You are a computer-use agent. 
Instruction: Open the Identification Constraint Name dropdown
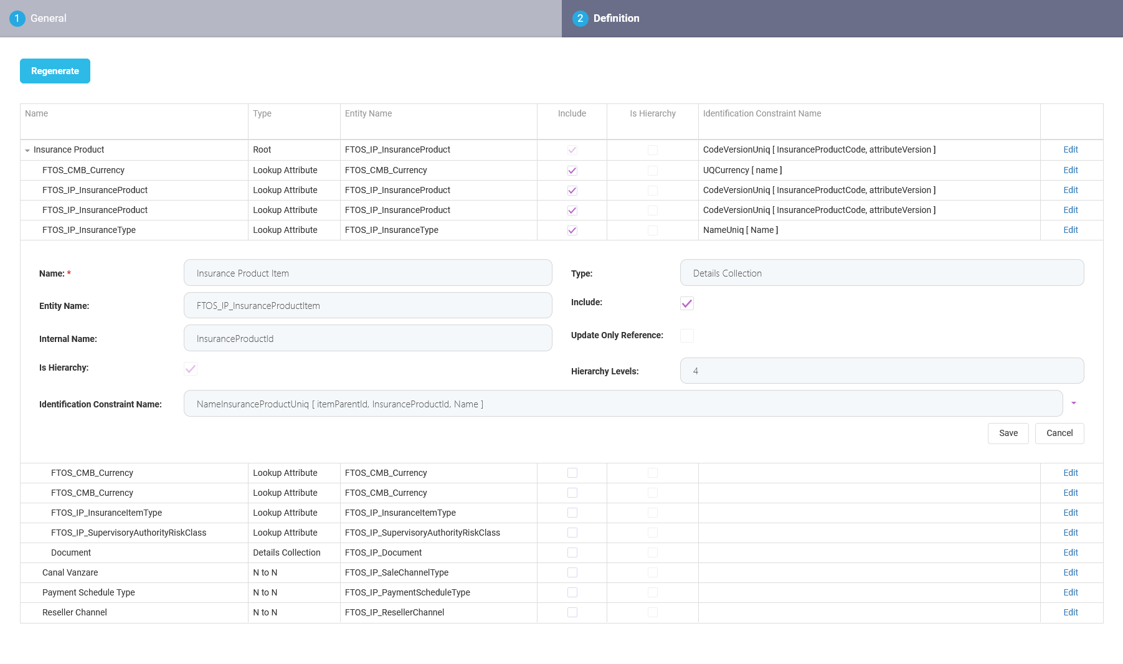pos(1073,403)
